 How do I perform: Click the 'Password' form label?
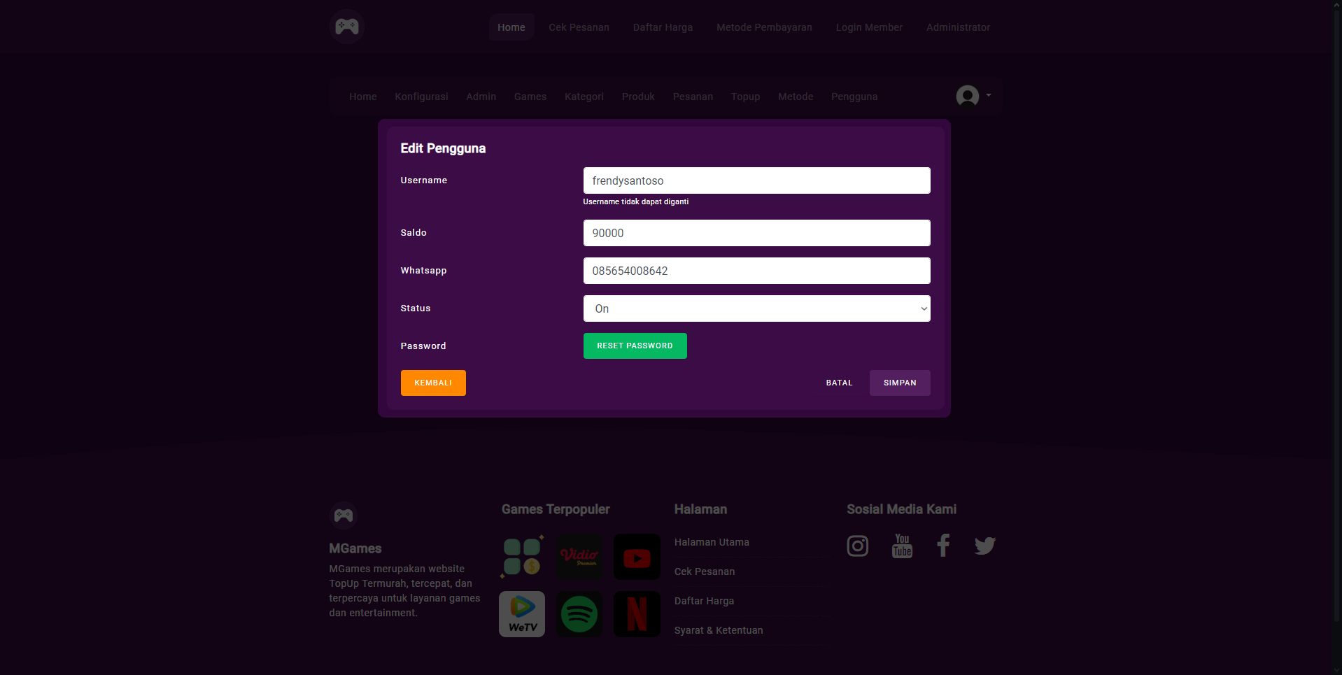coord(423,346)
